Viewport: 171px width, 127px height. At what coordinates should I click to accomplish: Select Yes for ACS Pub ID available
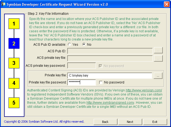coord(69,44)
